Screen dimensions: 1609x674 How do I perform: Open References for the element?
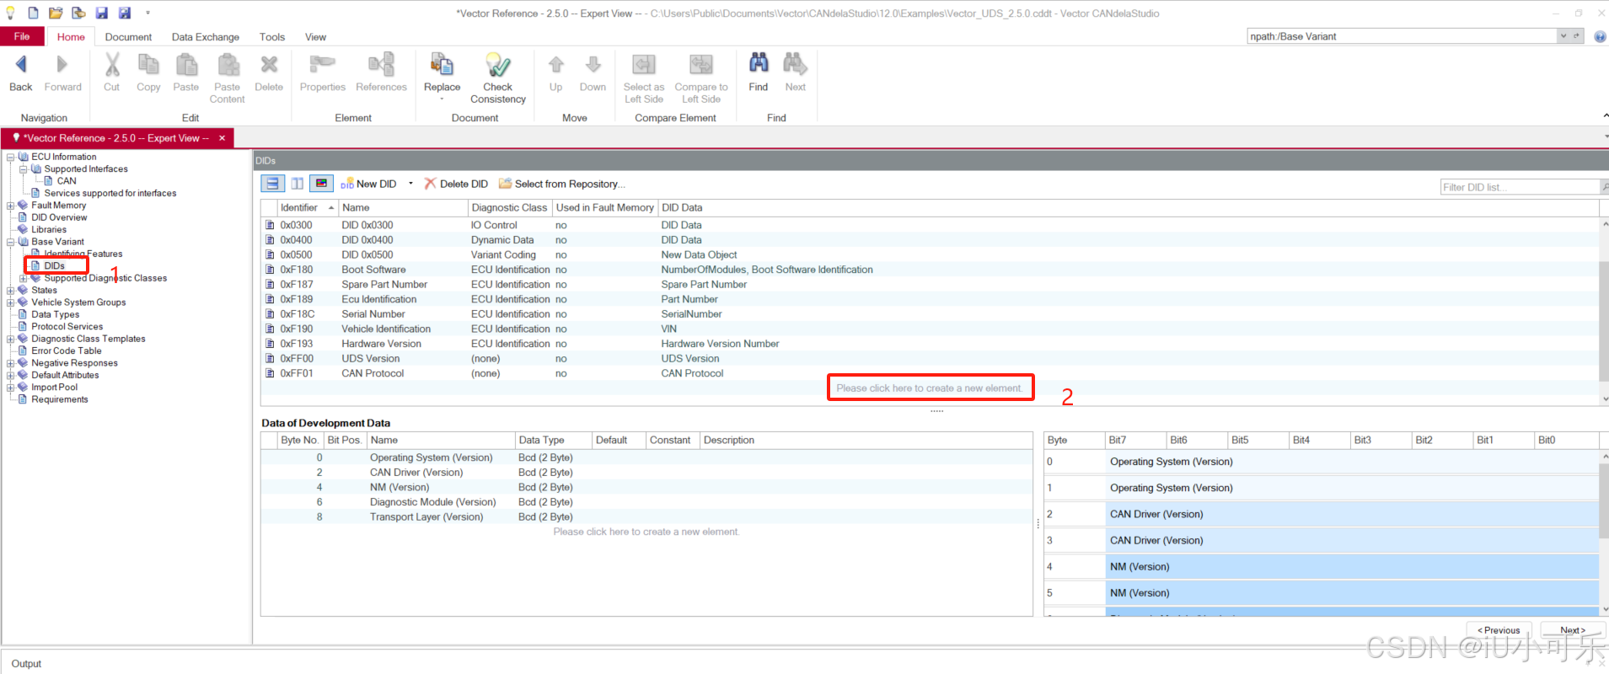pyautogui.click(x=381, y=73)
